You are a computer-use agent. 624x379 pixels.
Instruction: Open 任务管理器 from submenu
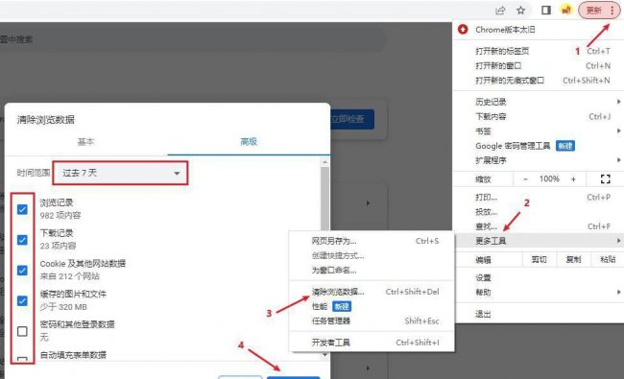(x=372, y=320)
